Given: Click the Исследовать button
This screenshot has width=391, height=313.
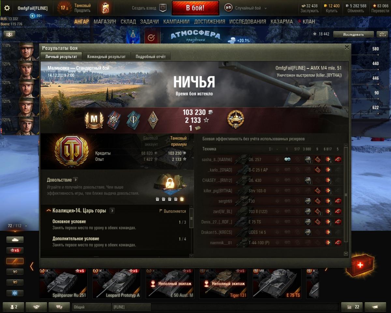Looking at the screenshot, I should [353, 34].
